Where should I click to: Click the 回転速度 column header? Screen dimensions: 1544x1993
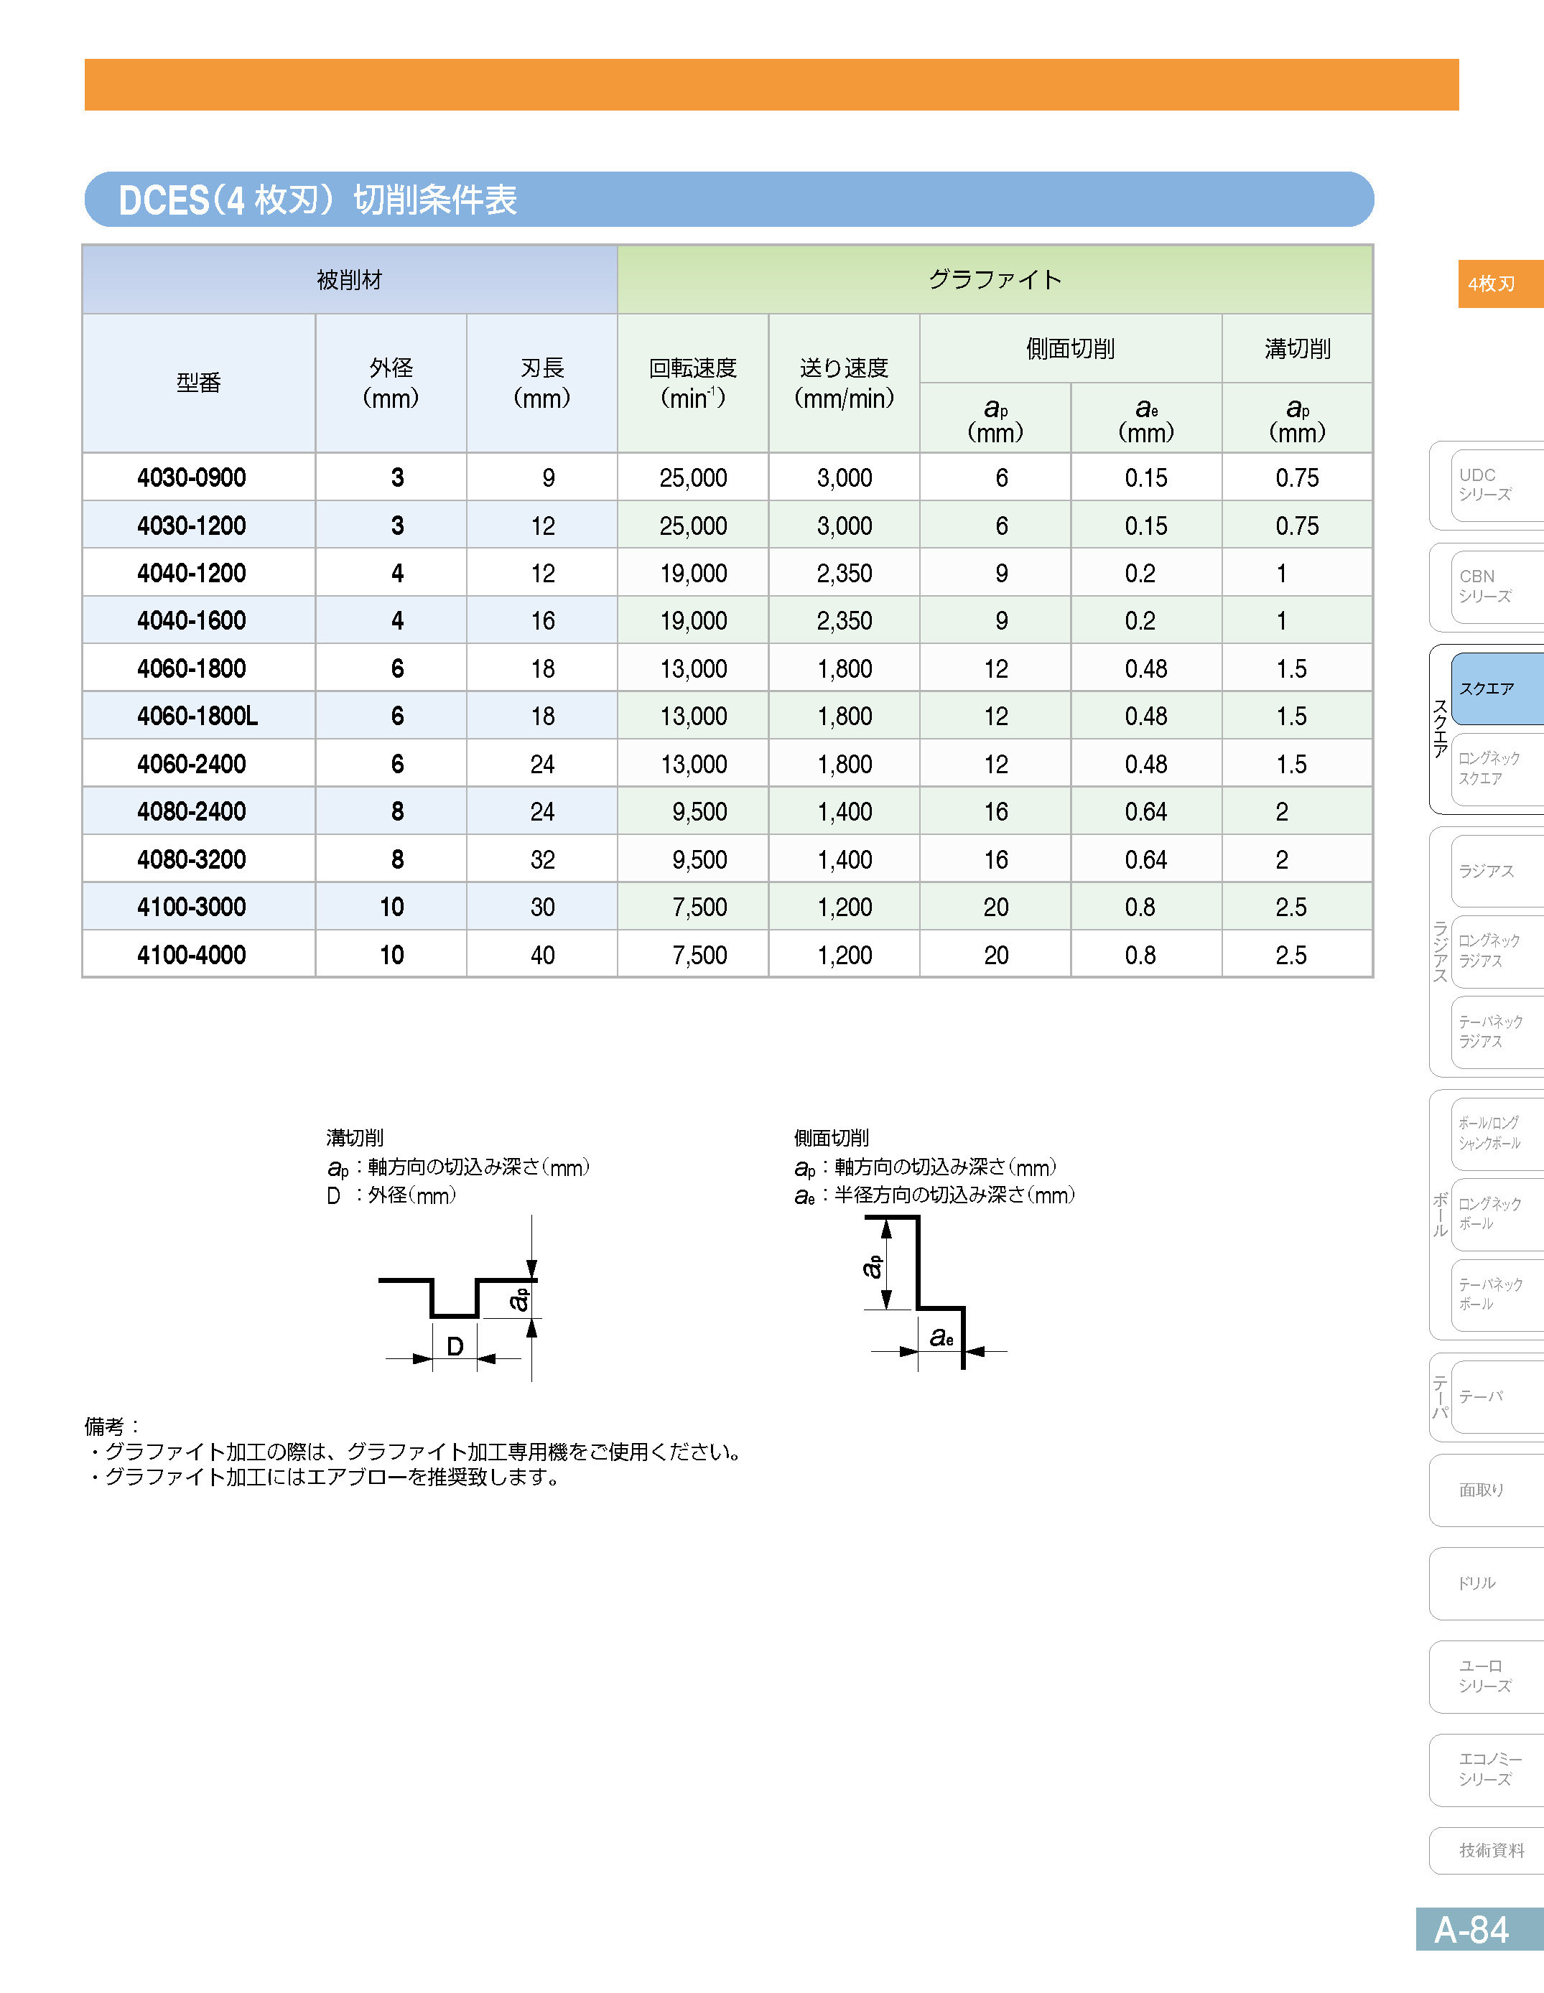(x=693, y=383)
